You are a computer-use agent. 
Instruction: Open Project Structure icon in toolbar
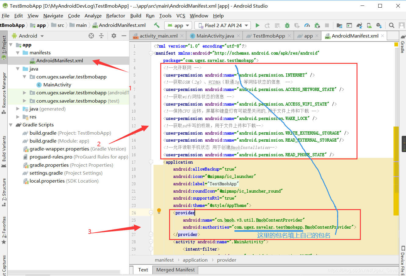pyautogui.click(x=339, y=25)
